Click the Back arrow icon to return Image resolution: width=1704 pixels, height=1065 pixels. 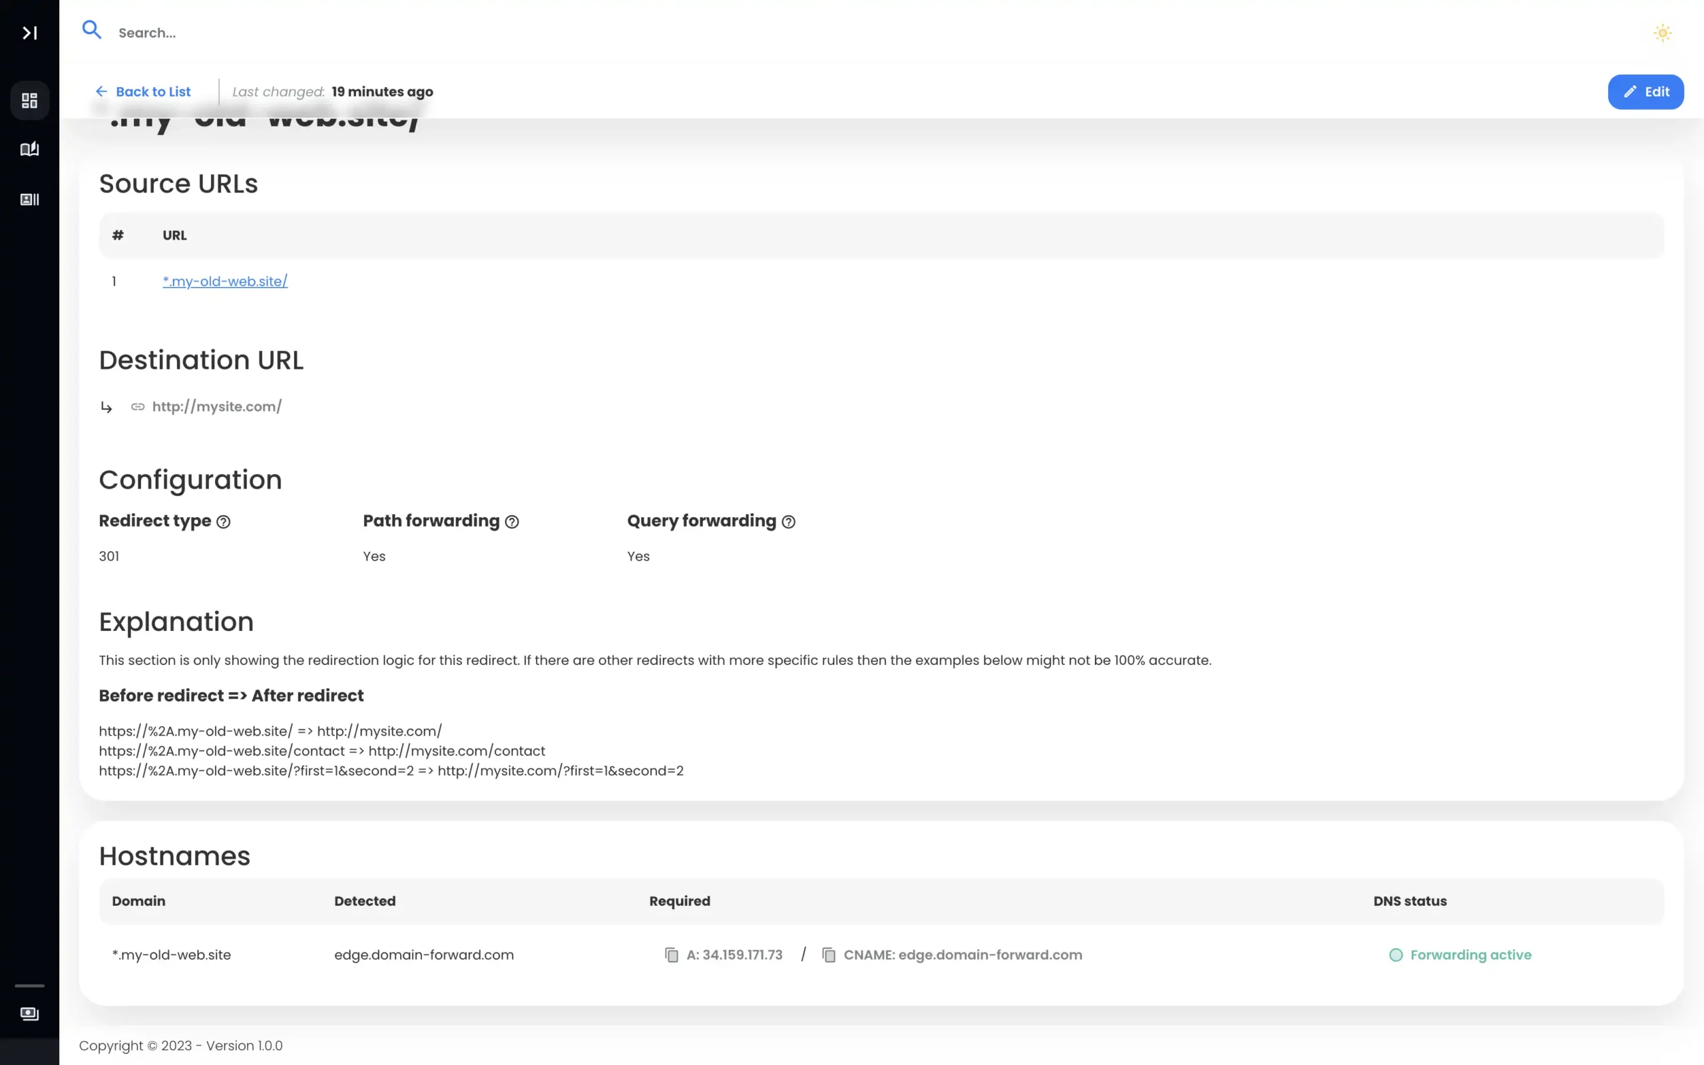coord(101,91)
